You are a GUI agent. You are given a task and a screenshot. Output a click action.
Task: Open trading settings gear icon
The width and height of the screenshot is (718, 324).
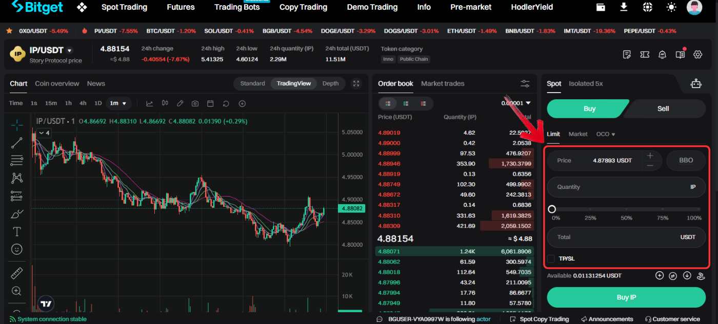coord(697,54)
